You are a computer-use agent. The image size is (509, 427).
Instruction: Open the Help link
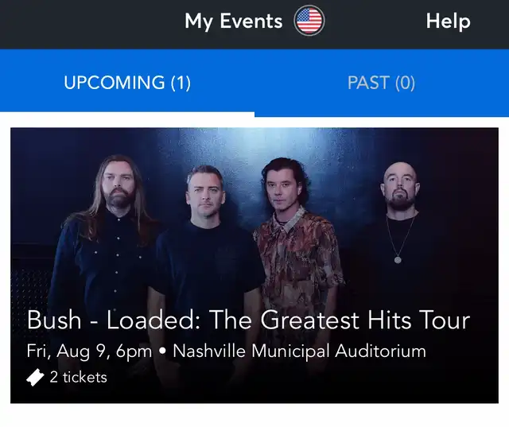click(449, 21)
